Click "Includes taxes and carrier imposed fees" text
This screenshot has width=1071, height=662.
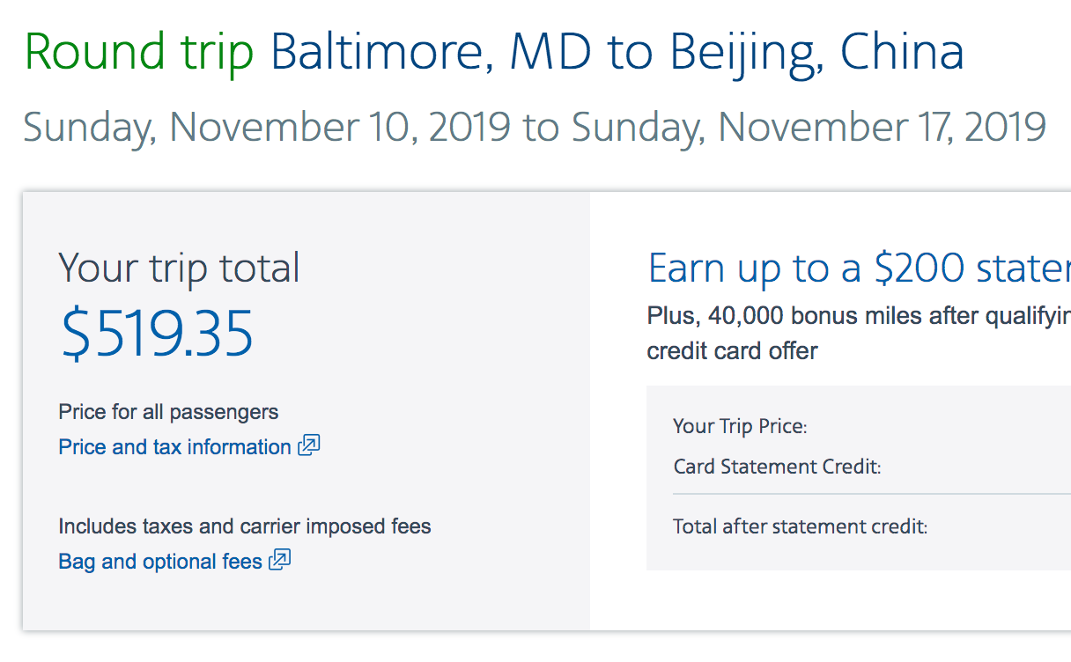click(x=245, y=526)
